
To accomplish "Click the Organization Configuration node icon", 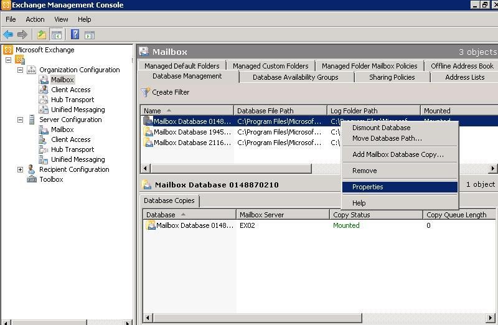I will click(31, 70).
